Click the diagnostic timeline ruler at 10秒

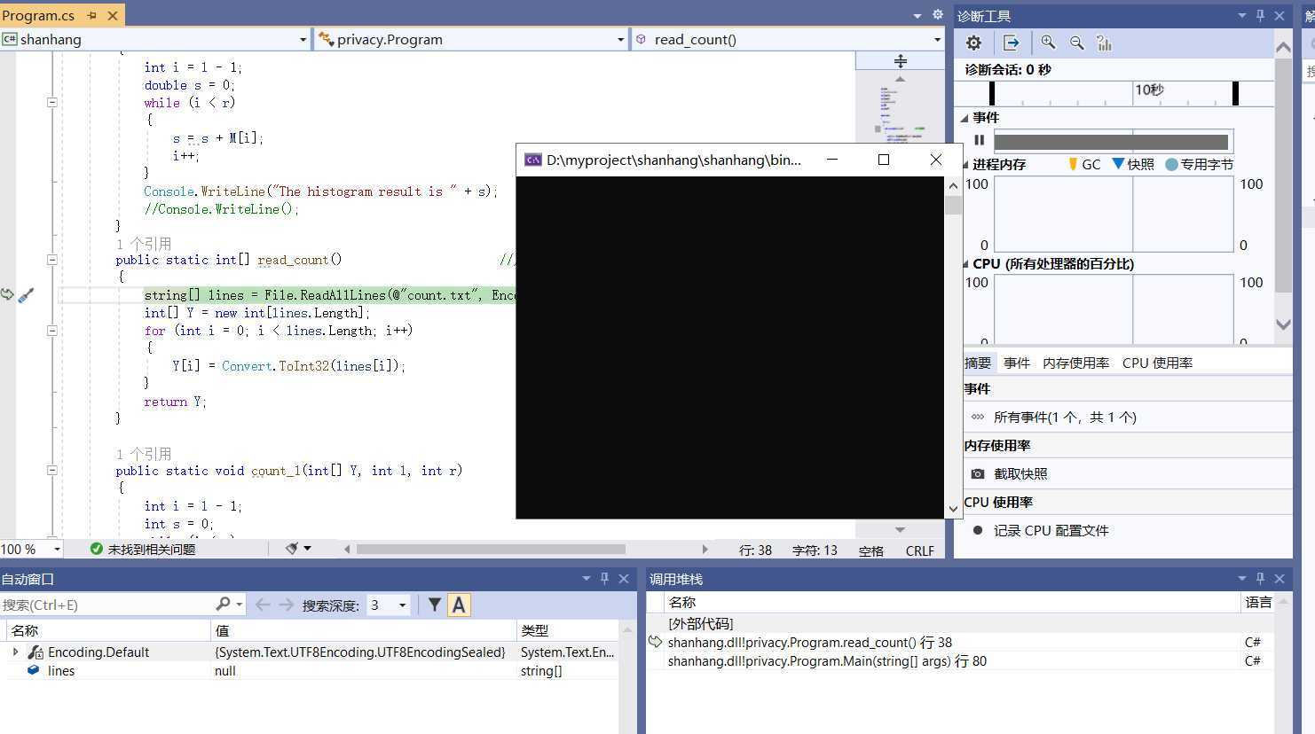click(x=1149, y=90)
